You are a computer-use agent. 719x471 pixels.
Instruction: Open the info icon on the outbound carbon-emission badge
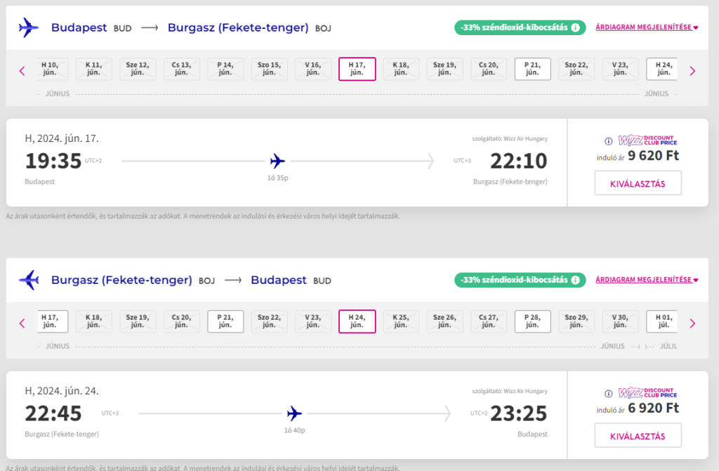click(575, 27)
